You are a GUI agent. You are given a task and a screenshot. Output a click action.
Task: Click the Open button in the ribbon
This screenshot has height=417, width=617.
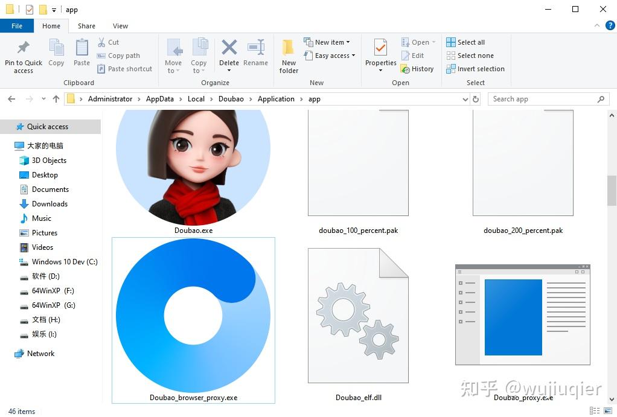(418, 42)
